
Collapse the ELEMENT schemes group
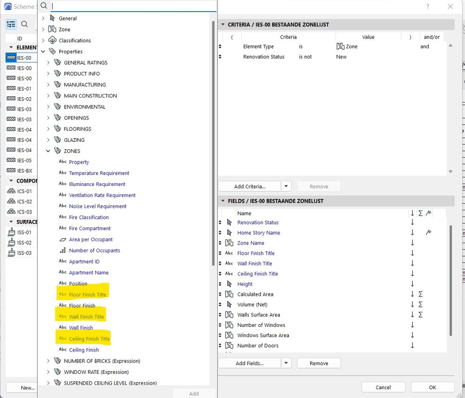[11, 47]
